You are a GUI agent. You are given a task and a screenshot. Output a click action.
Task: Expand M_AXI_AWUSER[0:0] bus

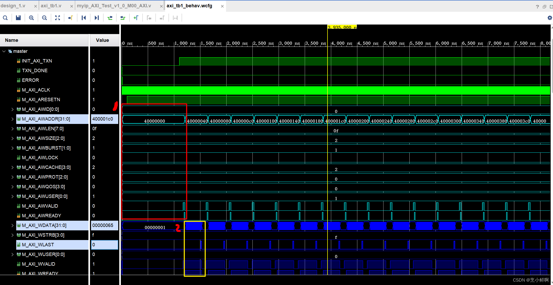(12, 196)
